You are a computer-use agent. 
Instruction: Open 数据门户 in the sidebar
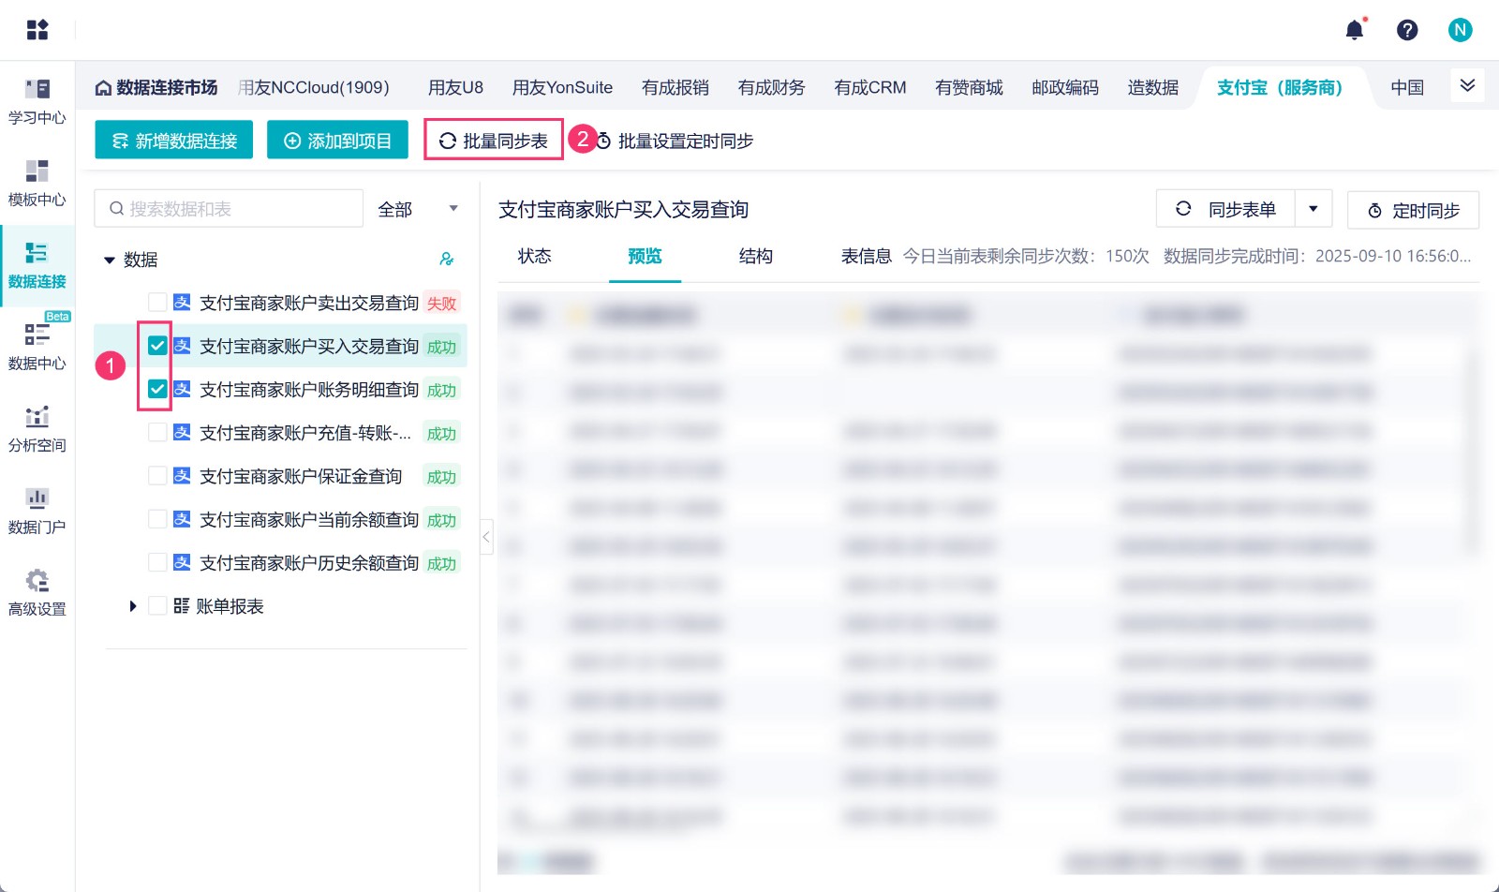pyautogui.click(x=37, y=511)
